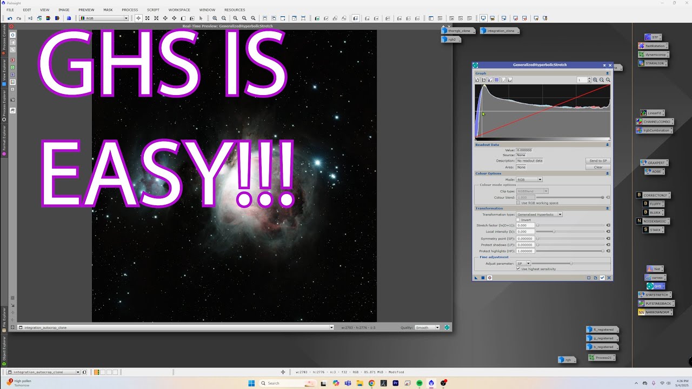Toggle Use RGB working space checkbox

coord(518,203)
